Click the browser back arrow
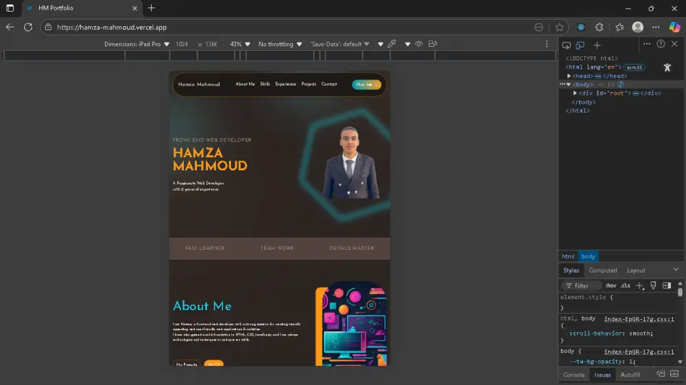This screenshot has height=385, width=686. pyautogui.click(x=10, y=27)
